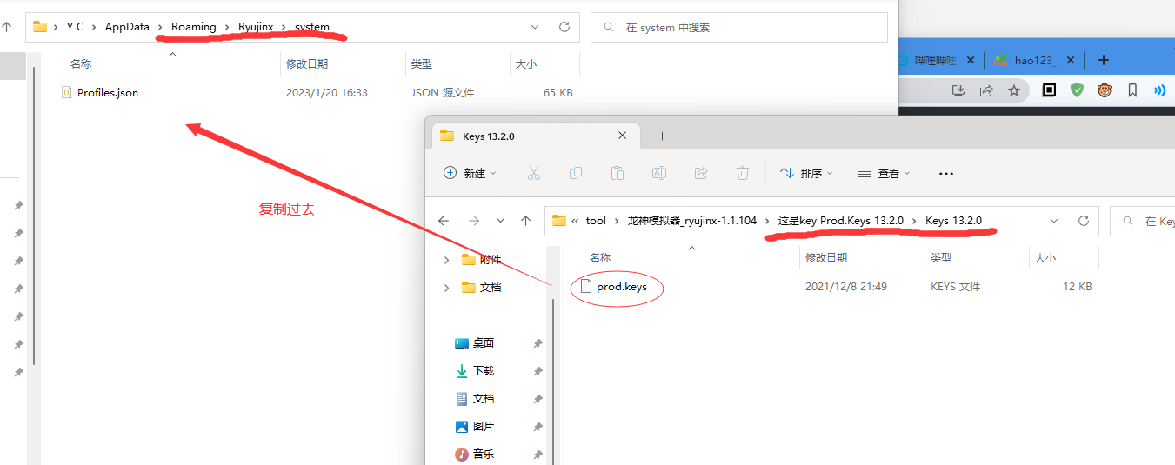Go up one folder level in Keys window
1175x465 pixels.
[525, 221]
